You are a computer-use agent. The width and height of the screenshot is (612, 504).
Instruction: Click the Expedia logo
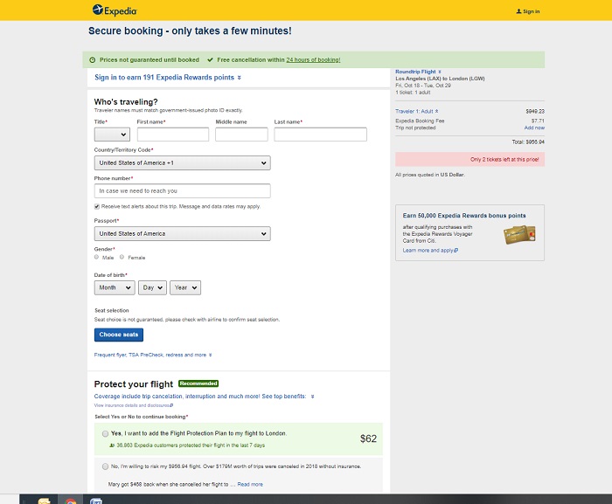(x=115, y=10)
